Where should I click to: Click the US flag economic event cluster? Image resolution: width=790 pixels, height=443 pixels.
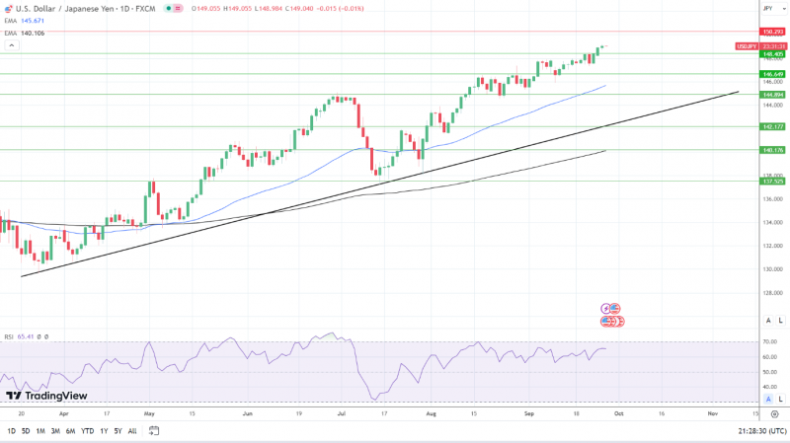tap(612, 322)
